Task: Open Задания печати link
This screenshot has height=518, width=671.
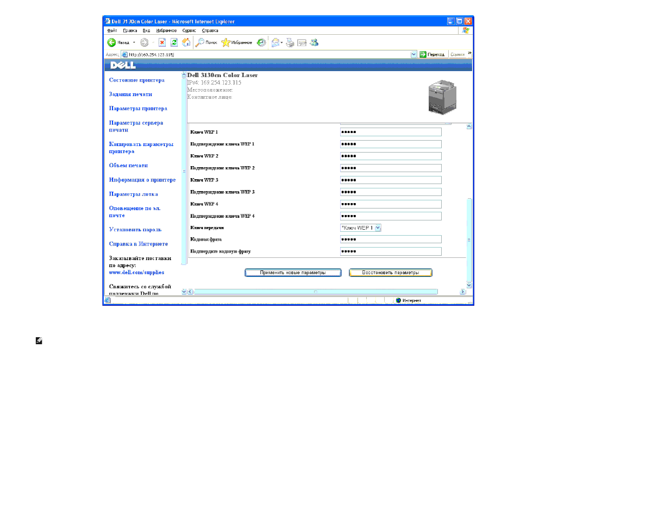Action: pyautogui.click(x=130, y=94)
